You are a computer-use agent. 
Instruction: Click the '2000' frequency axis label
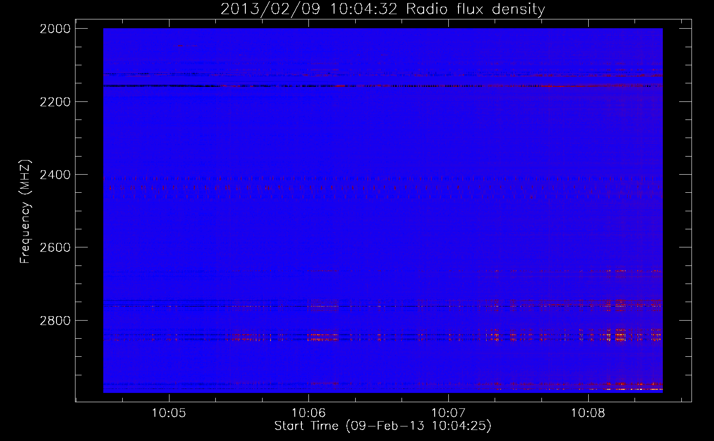[55, 29]
